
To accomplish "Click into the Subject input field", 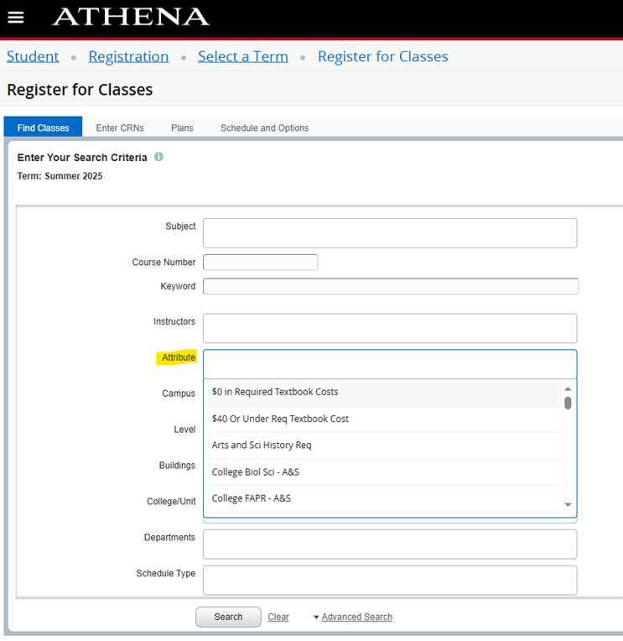I will (x=390, y=233).
